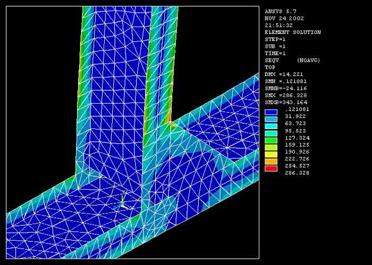Click the dark blue legend swatch
The width and height of the screenshot is (372, 265).
(271, 112)
